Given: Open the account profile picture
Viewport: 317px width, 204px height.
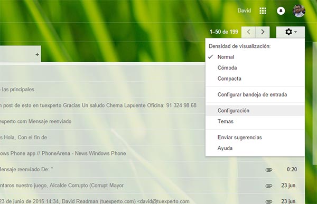Looking at the screenshot, I should coord(299,11).
